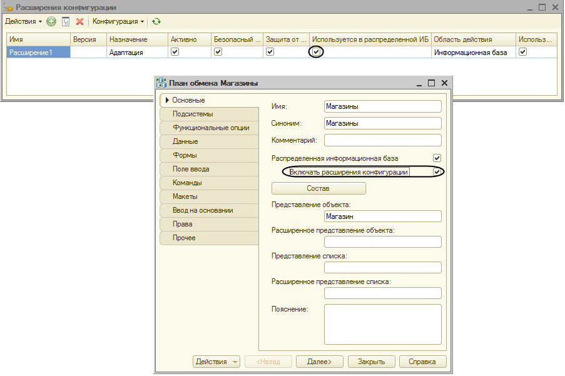Click the Представление списка field
The height and width of the screenshot is (376, 565).
pyautogui.click(x=383, y=268)
